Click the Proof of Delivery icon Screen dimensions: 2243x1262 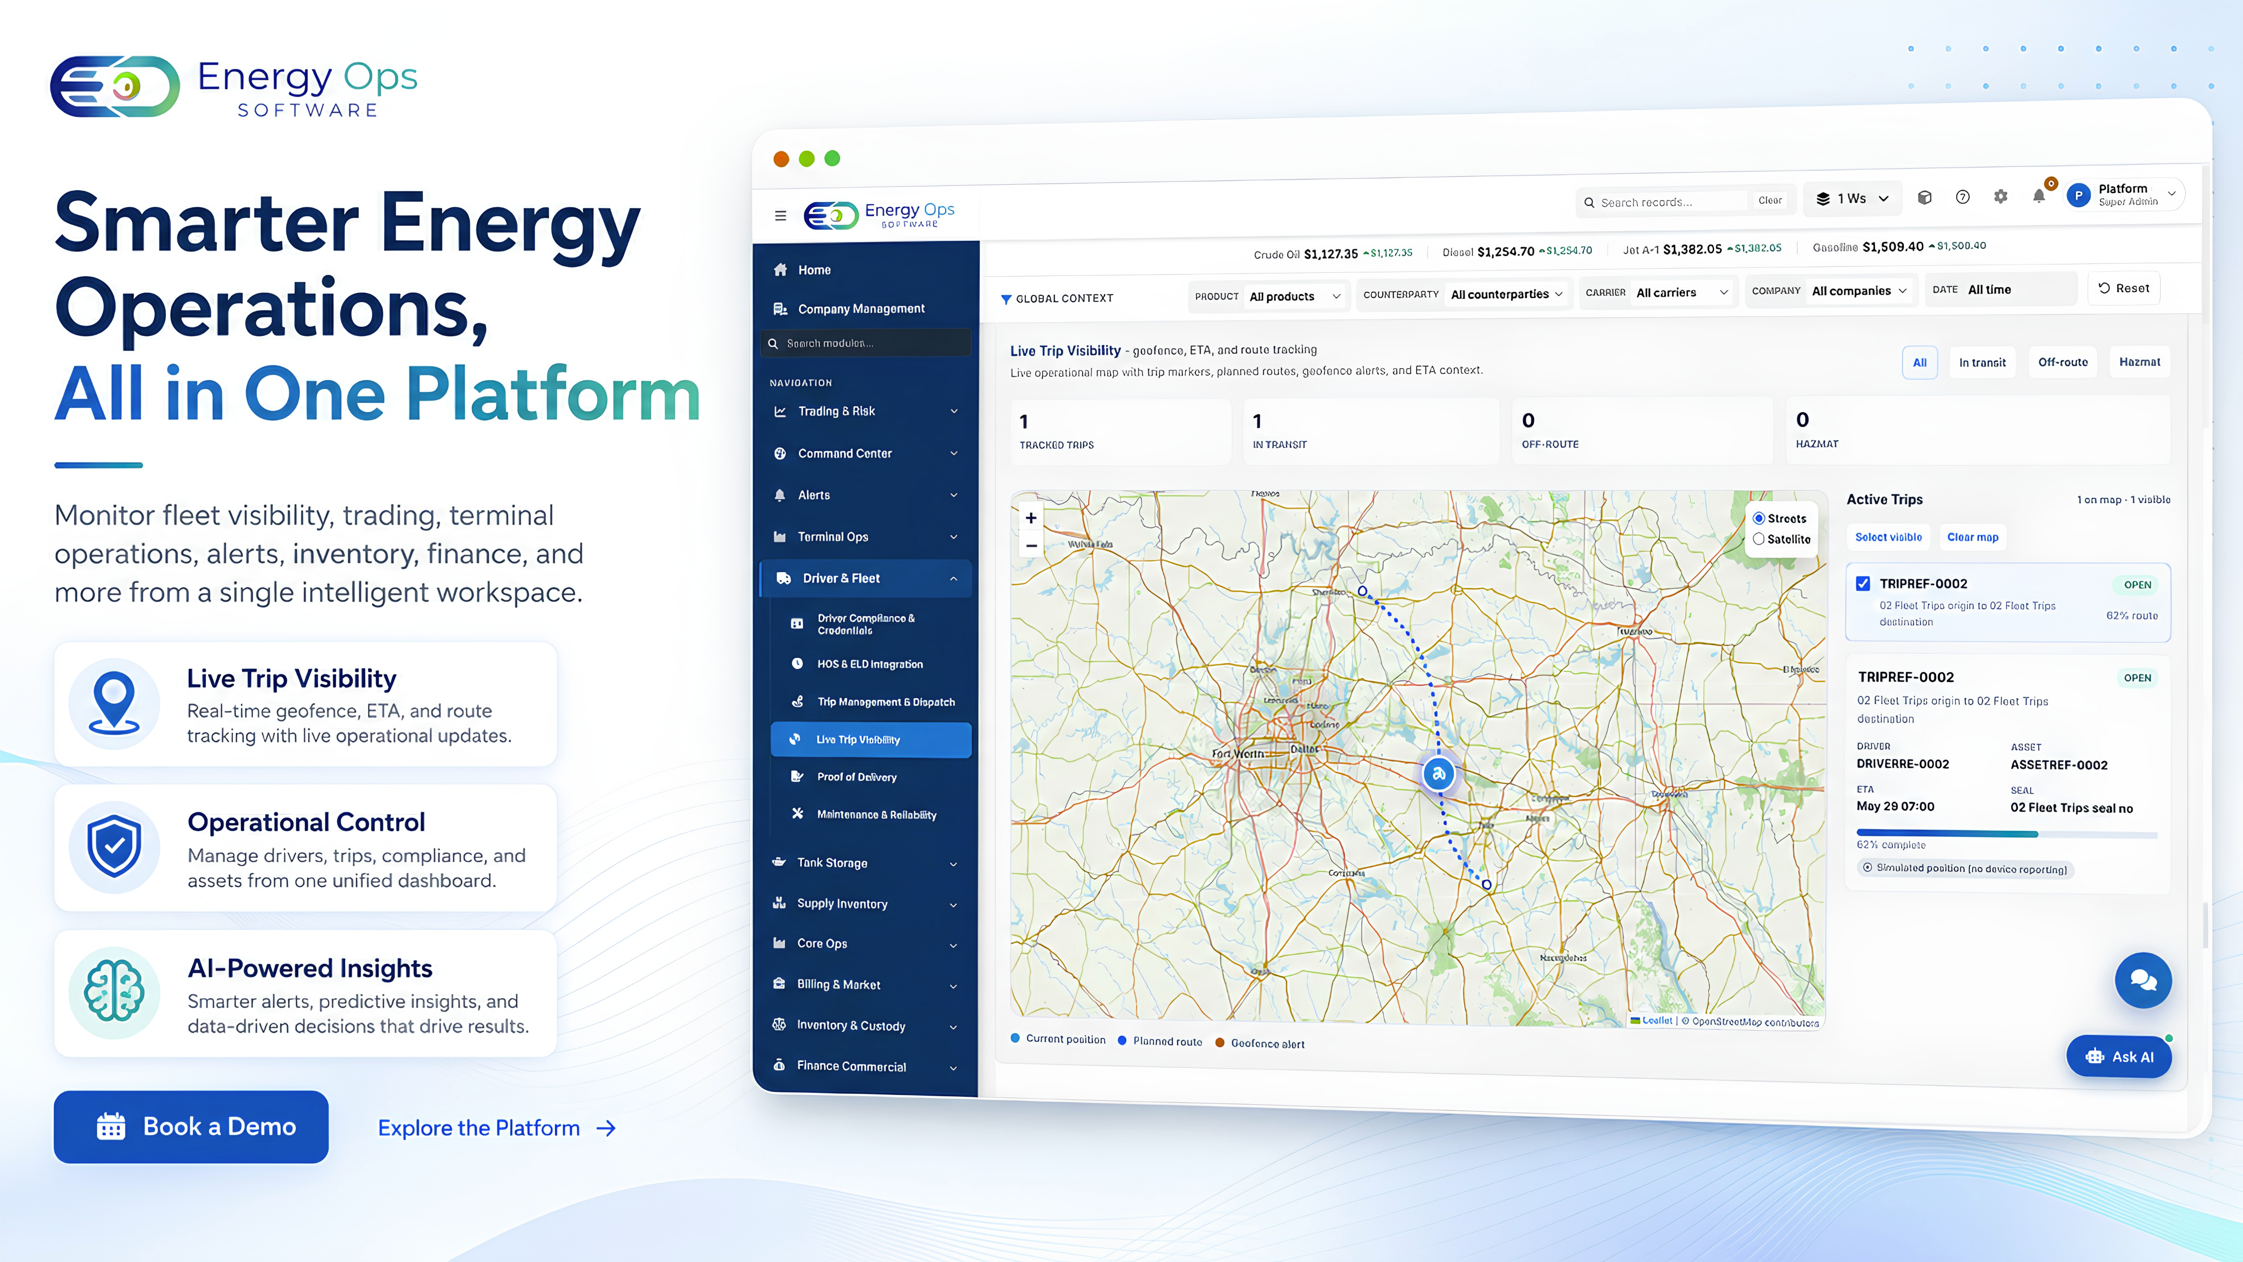(x=797, y=776)
